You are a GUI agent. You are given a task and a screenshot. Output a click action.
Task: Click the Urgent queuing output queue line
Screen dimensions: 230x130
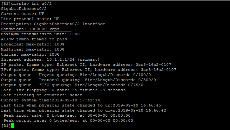[76, 75]
